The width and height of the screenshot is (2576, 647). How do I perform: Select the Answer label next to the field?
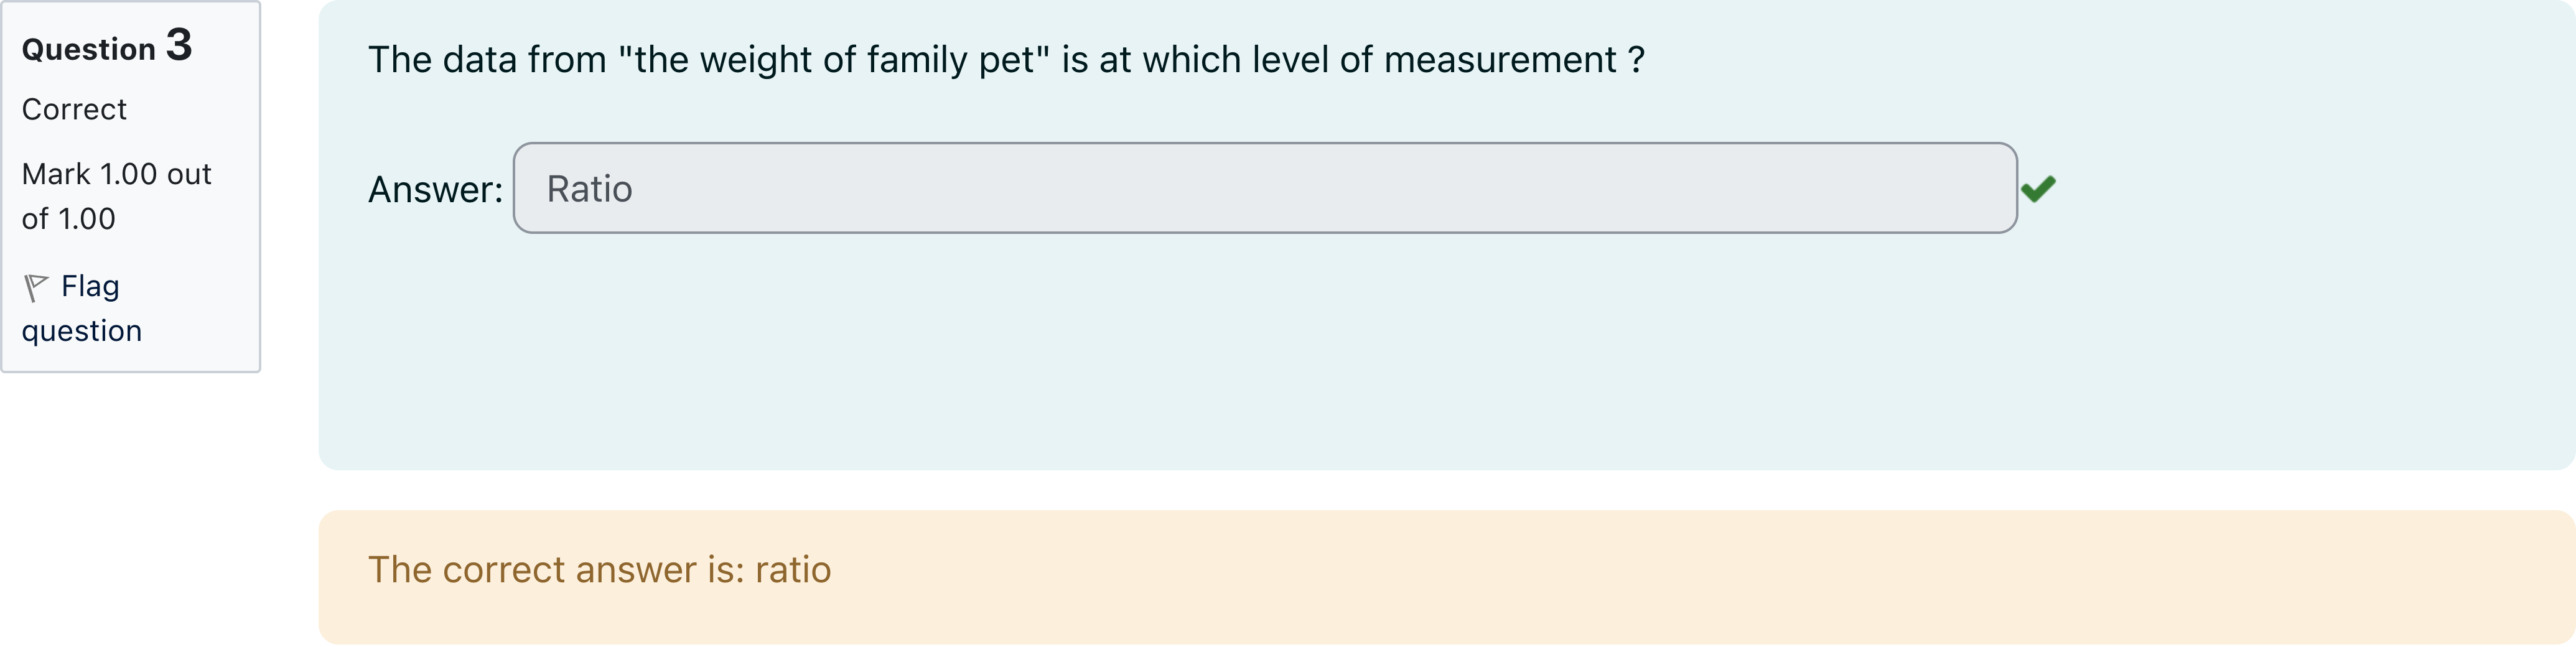point(435,188)
